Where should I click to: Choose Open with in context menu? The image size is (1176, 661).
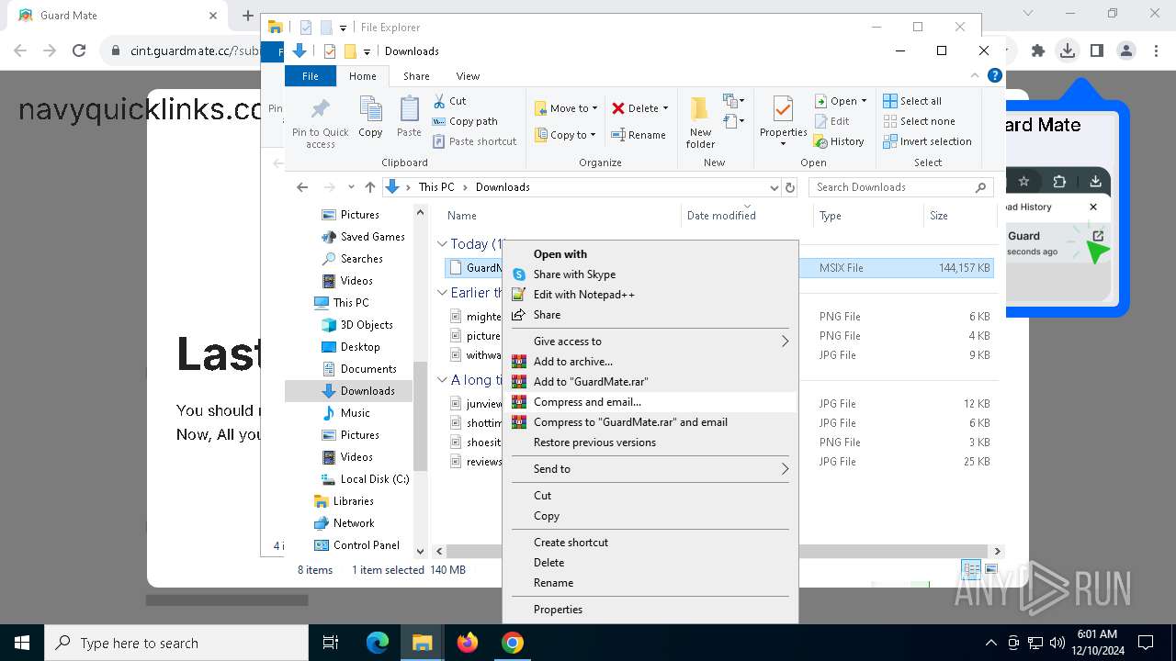[650, 254]
